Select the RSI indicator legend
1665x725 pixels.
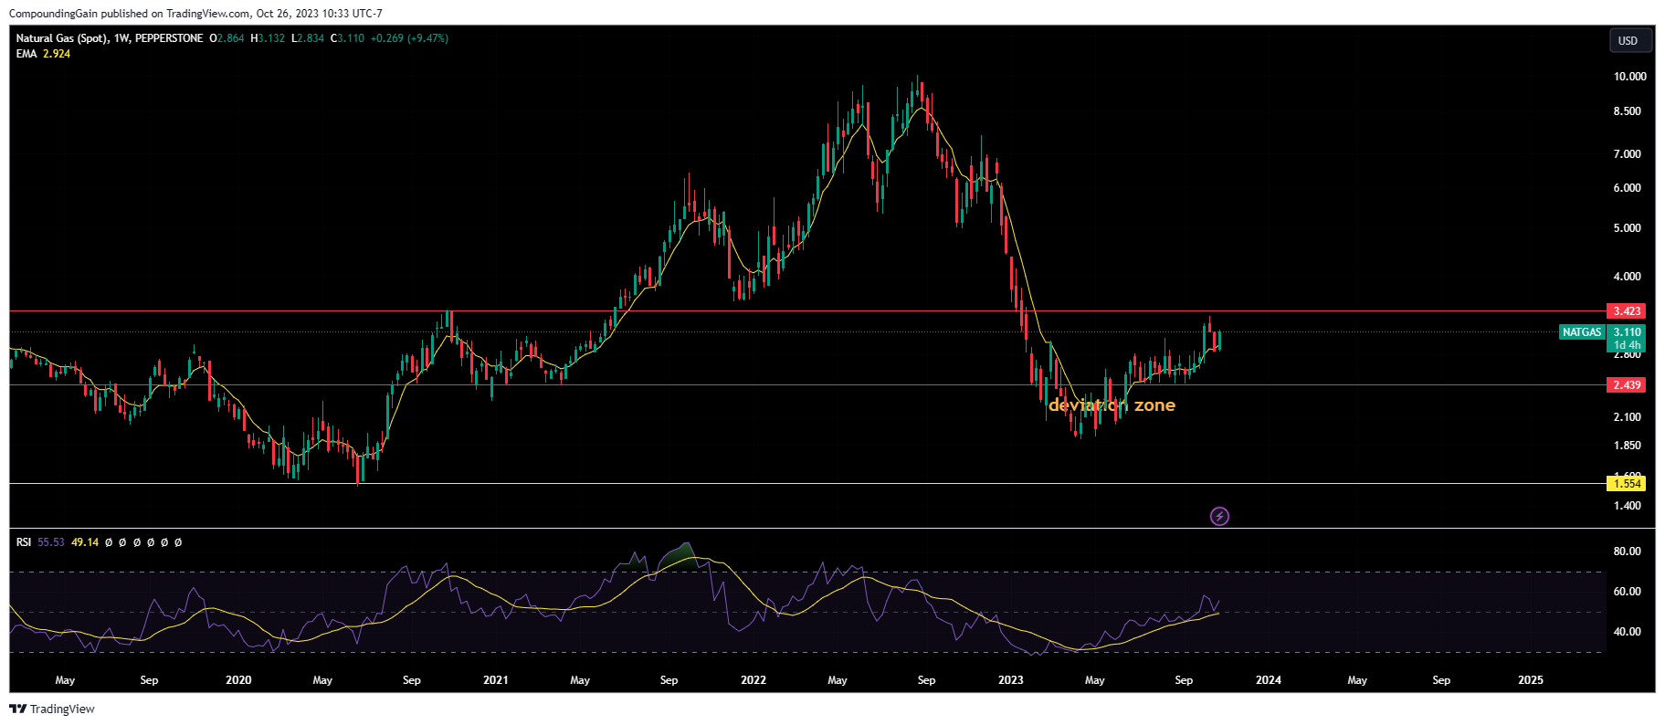click(x=24, y=542)
